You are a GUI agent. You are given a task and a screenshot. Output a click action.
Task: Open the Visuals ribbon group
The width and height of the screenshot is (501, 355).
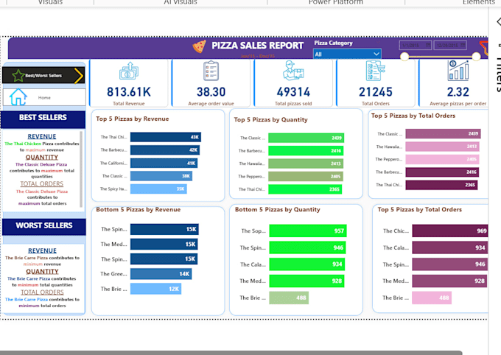pos(51,2)
